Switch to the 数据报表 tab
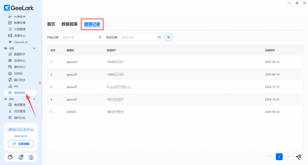 point(69,24)
